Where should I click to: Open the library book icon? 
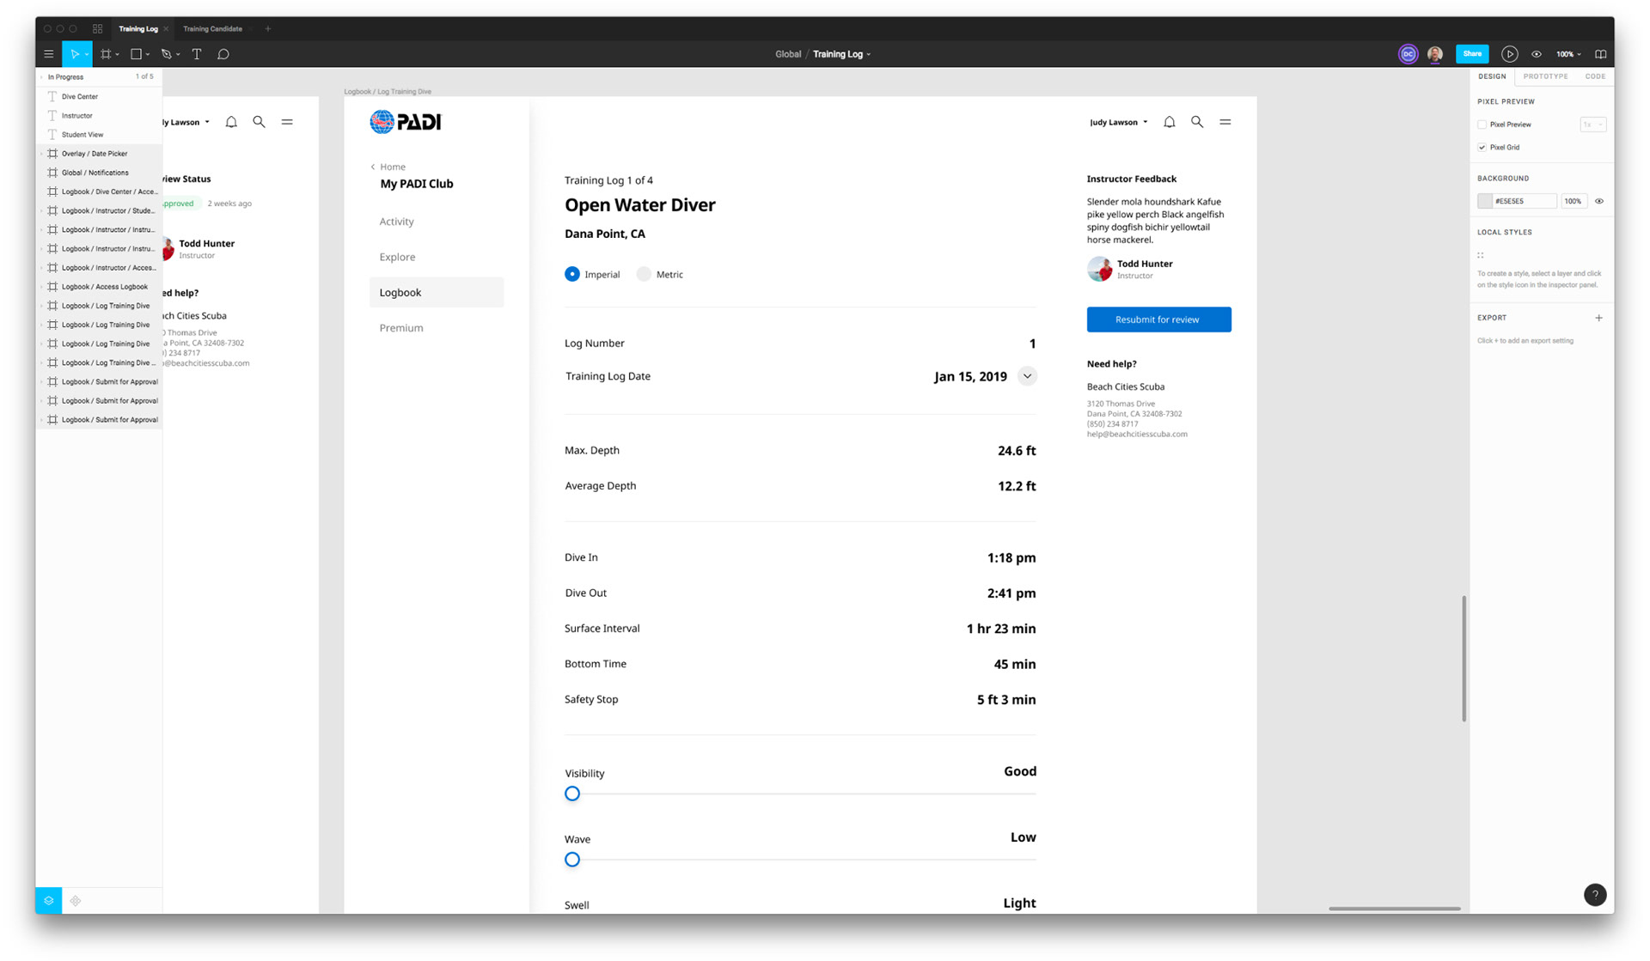point(1600,54)
